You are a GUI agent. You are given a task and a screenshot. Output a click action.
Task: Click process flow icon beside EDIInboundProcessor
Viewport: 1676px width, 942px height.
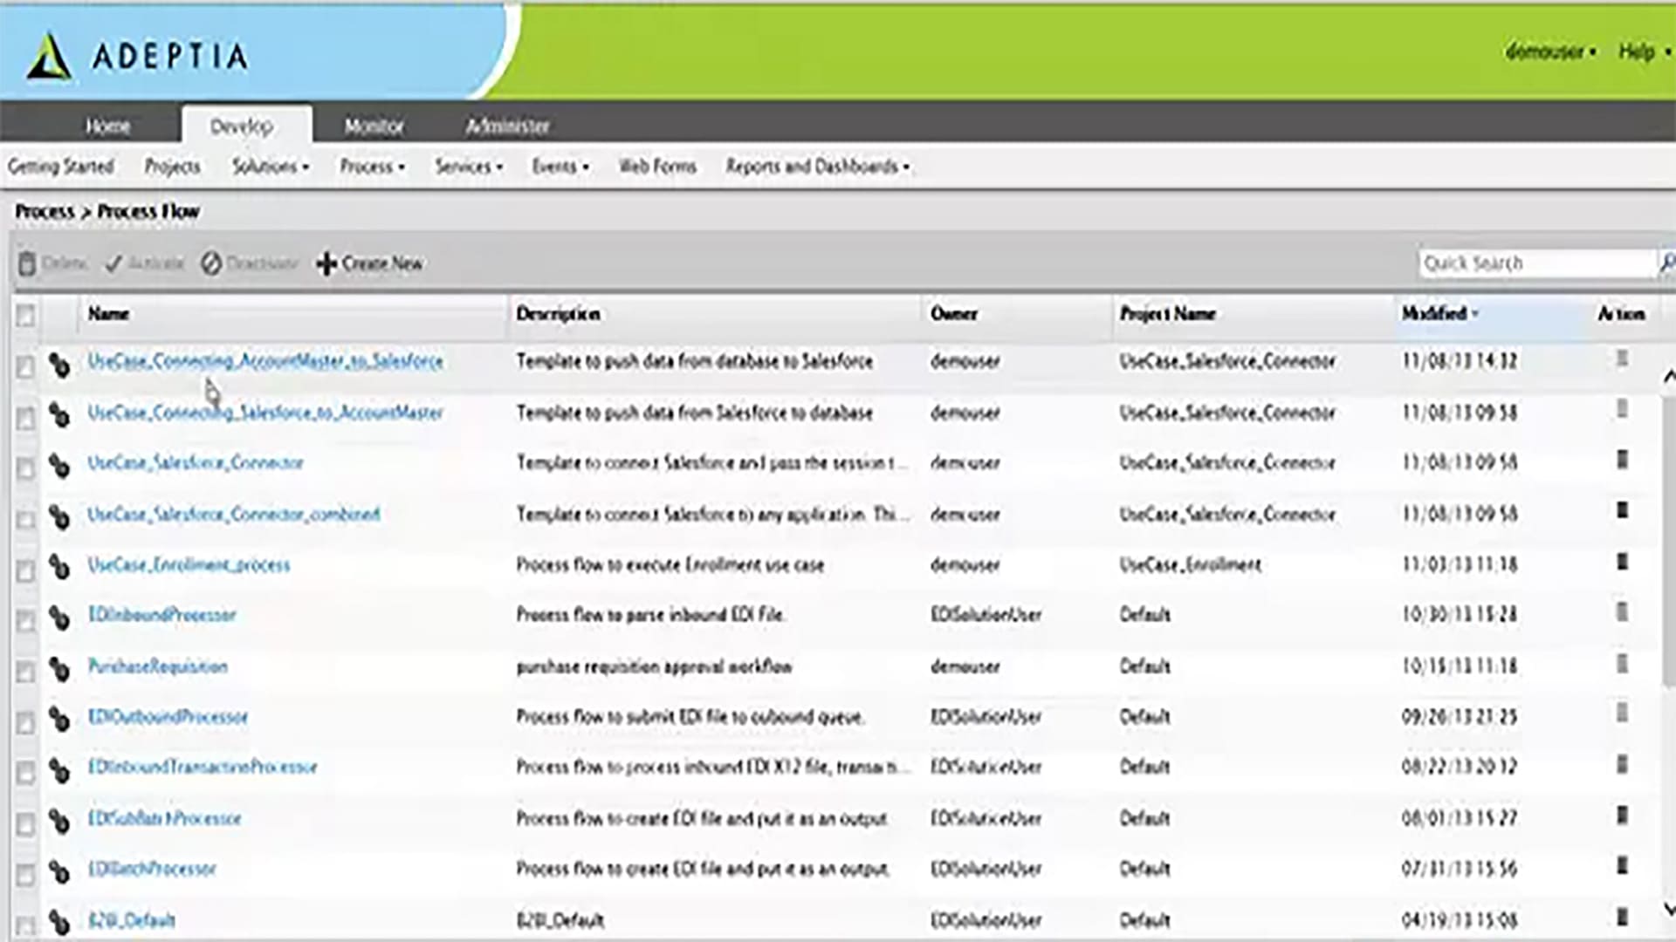(x=59, y=618)
